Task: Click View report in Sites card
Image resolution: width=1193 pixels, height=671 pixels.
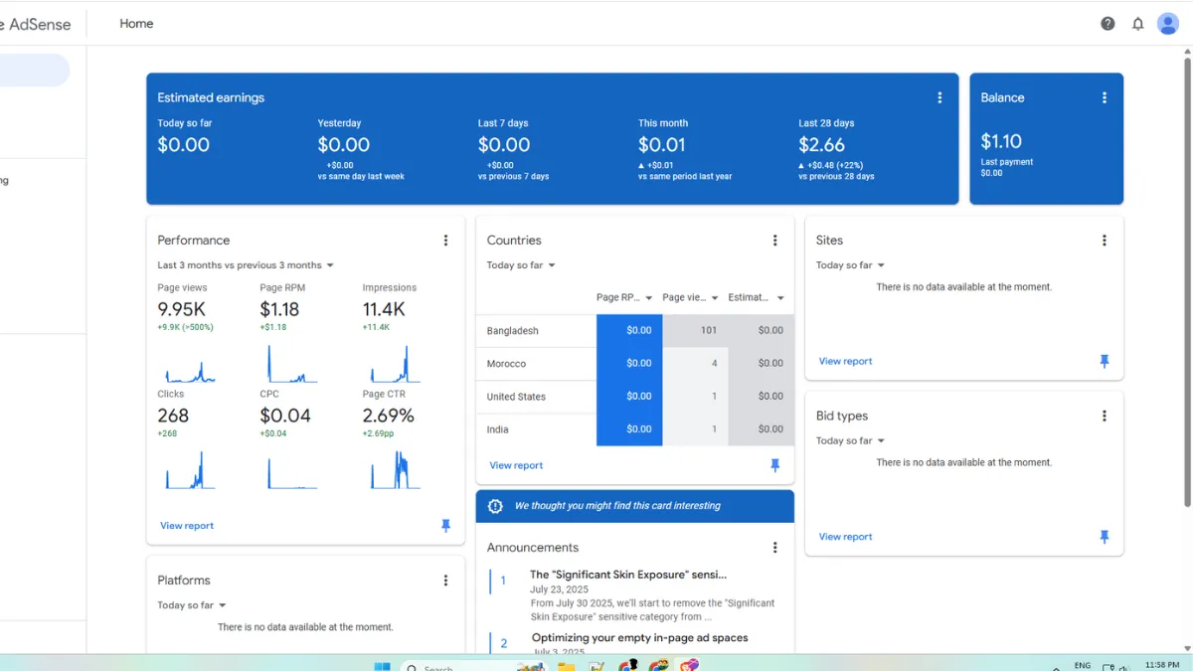Action: [x=845, y=362]
